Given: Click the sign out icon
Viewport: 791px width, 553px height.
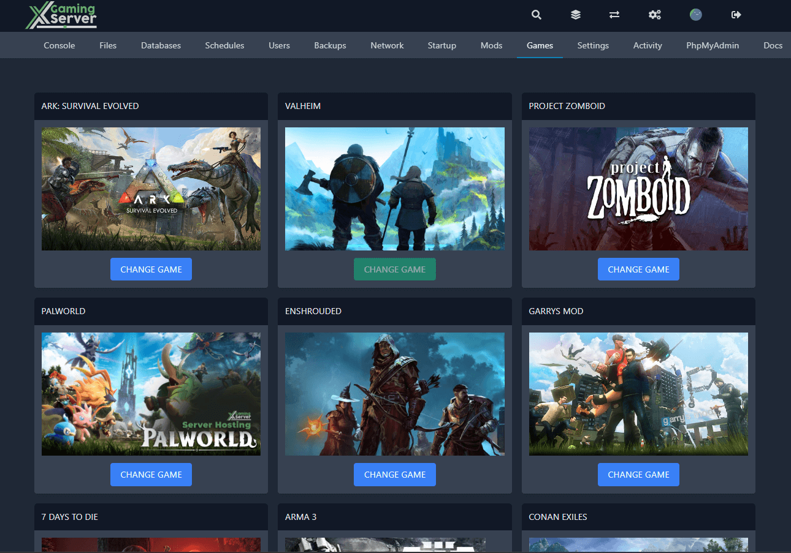Looking at the screenshot, I should click(x=736, y=15).
